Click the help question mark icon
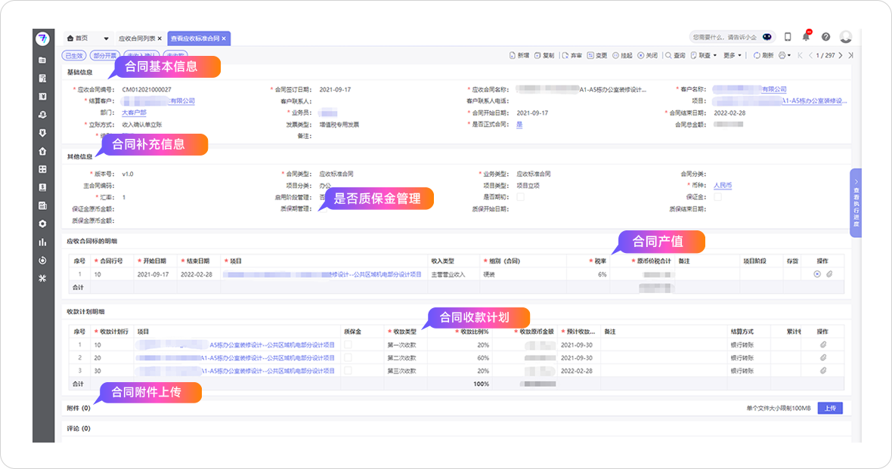Viewport: 892px width, 469px height. [825, 37]
